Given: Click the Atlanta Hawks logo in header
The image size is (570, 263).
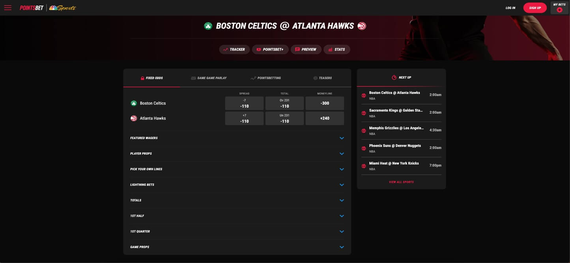Looking at the screenshot, I should coord(362,26).
